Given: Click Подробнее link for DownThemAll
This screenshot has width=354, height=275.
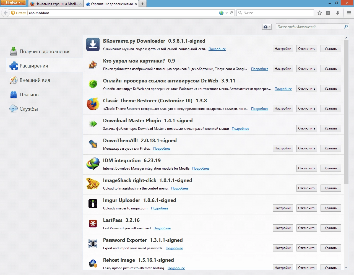Looking at the screenshot, I should [162, 149].
